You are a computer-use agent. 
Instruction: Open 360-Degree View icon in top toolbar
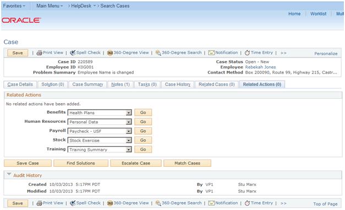pos(110,53)
